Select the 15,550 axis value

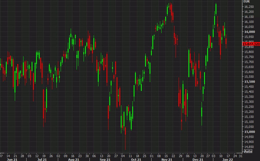249,77
